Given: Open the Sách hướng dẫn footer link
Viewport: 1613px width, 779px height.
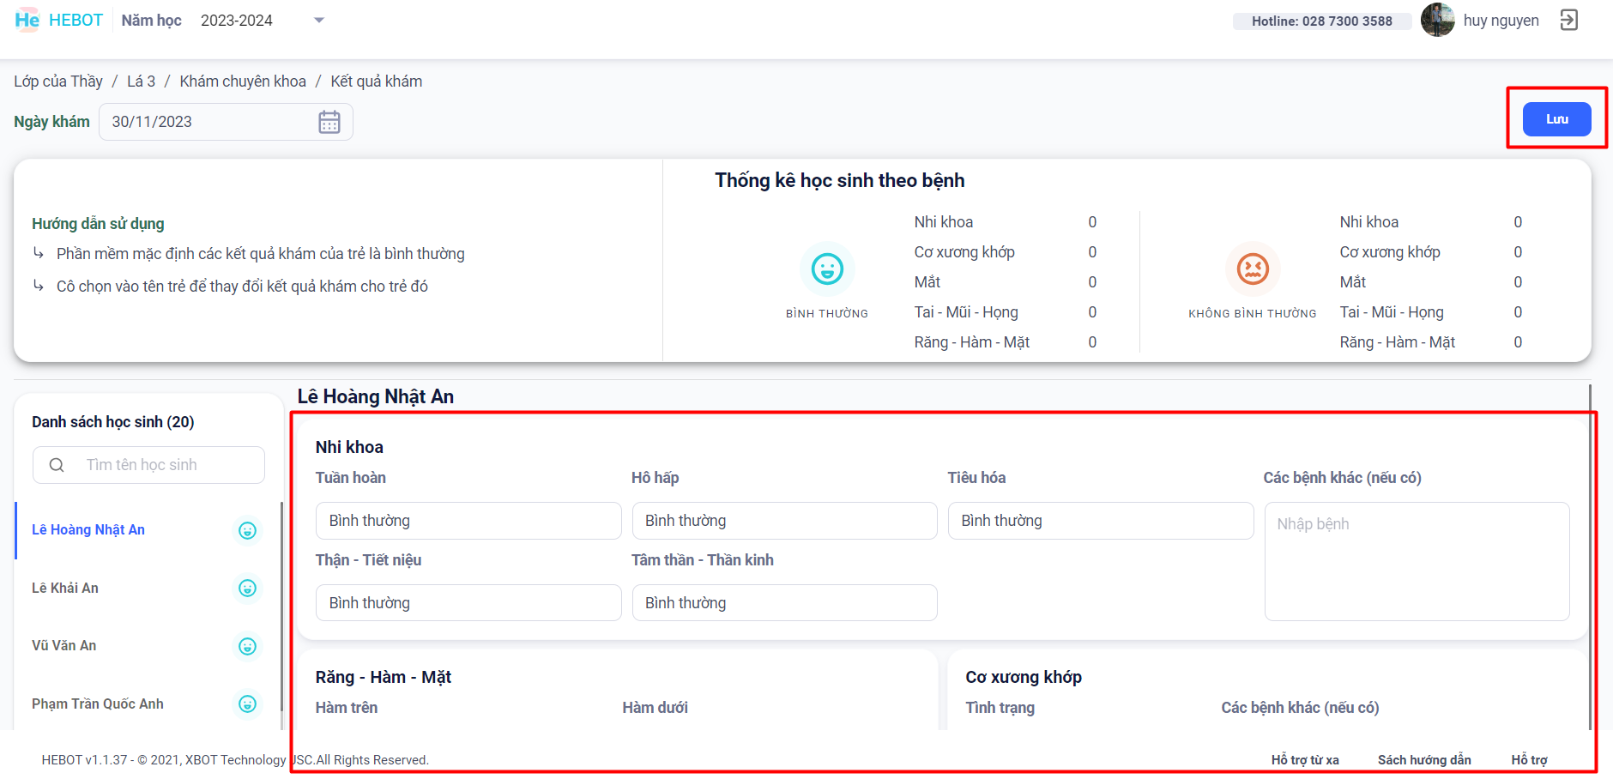Looking at the screenshot, I should point(1423,760).
